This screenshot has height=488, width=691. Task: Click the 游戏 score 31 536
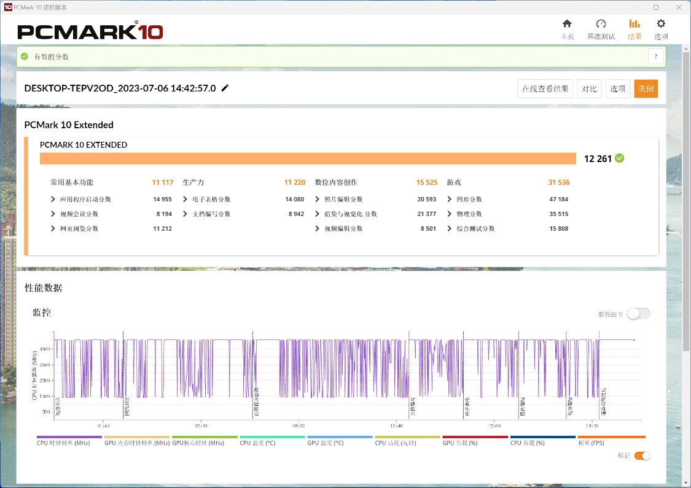(x=559, y=182)
